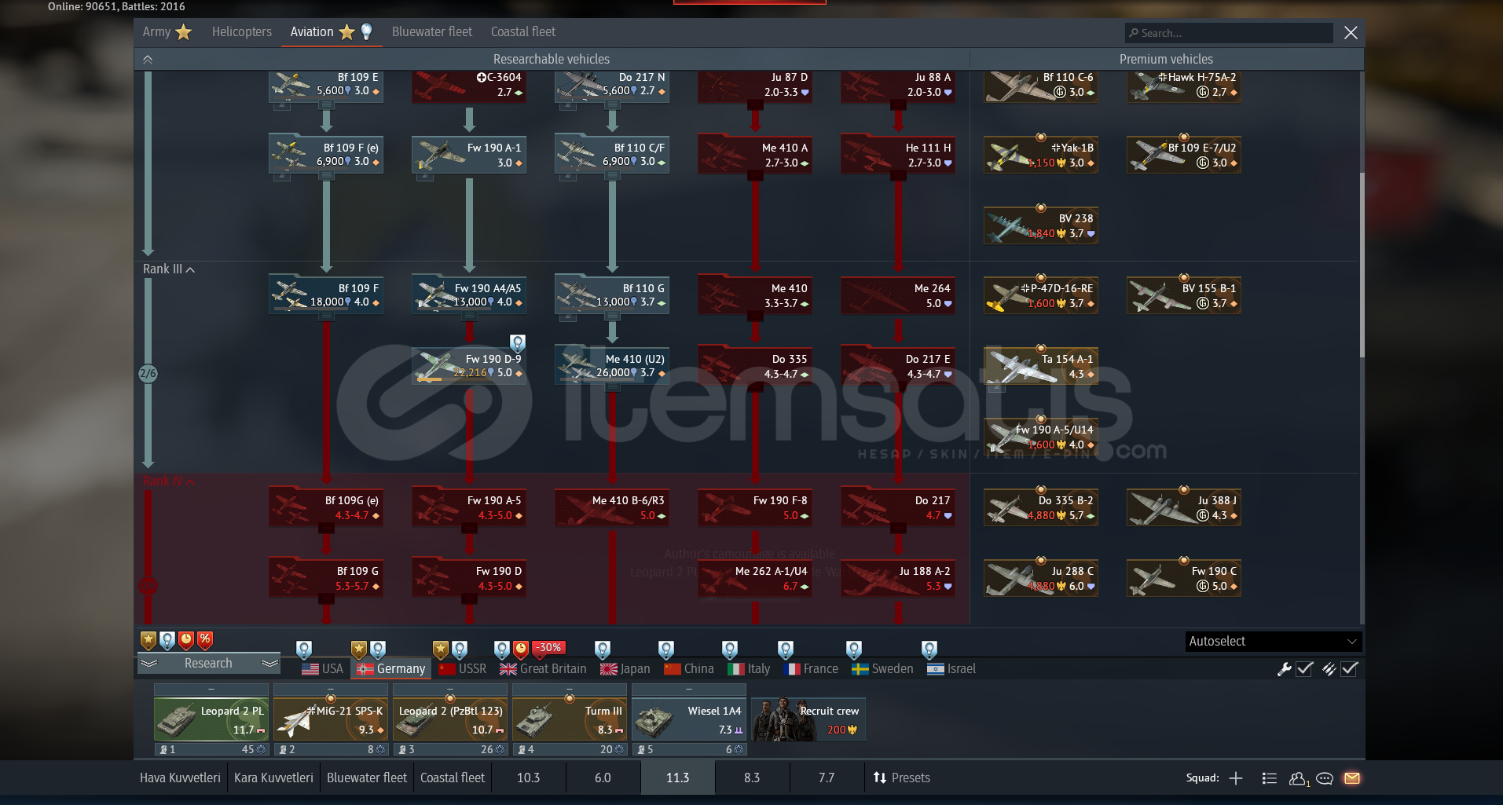The image size is (1503, 805).
Task: Expand the Research panel left chevron
Action: [149, 664]
